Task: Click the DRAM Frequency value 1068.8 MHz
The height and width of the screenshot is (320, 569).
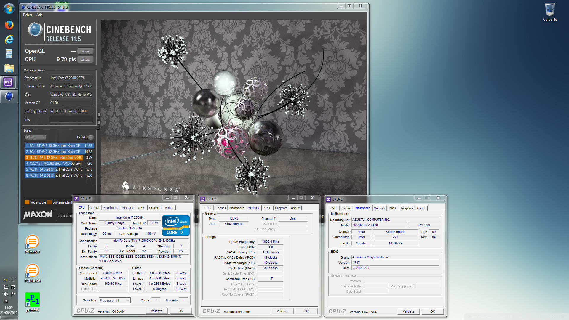Action: 271,242
